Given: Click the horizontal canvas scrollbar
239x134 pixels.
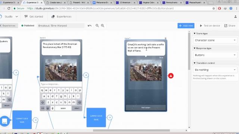Looking at the screenshot, I should tap(131, 130).
